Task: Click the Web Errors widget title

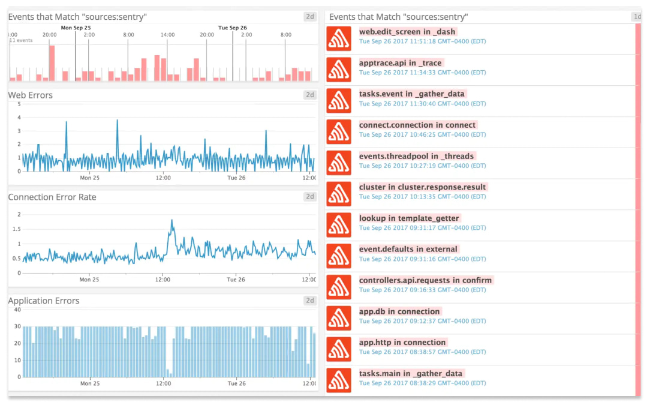Action: (x=31, y=95)
